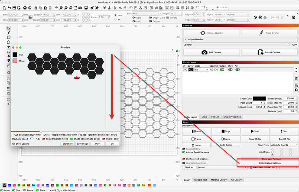The width and height of the screenshot is (299, 192).
Task: Switch to the Shape Properties tab
Action: coord(232,117)
